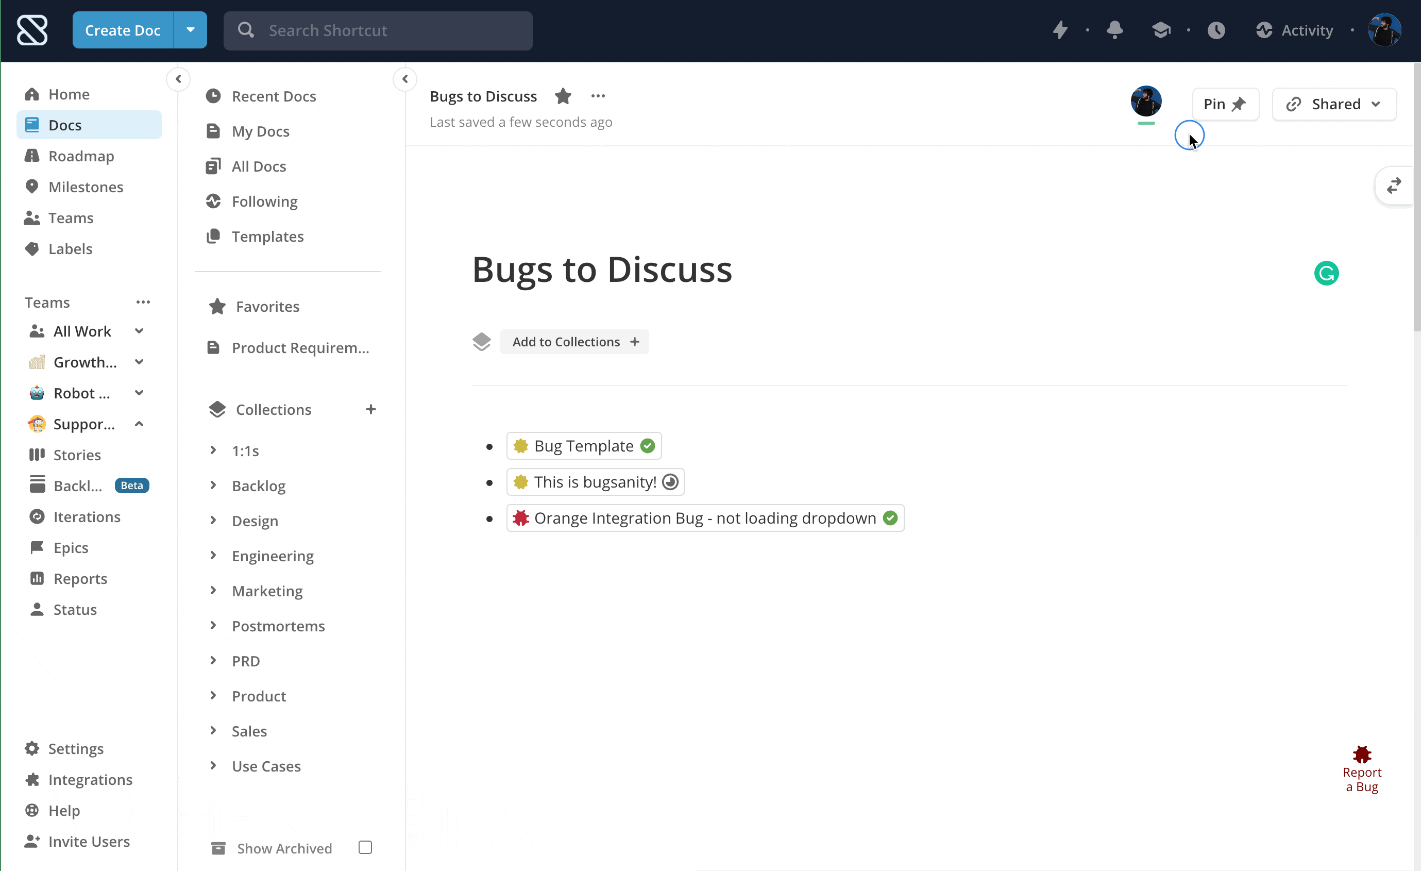Click Add to Collections button

pos(575,342)
